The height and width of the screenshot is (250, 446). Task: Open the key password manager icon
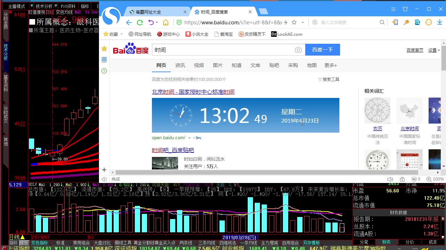[406, 22]
